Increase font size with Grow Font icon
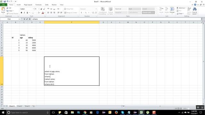This screenshot has width=205, height=115. pyautogui.click(x=41, y=9)
